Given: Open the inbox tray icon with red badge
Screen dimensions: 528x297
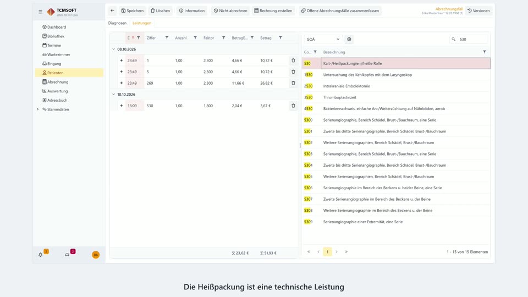Looking at the screenshot, I should pyautogui.click(x=67, y=255).
